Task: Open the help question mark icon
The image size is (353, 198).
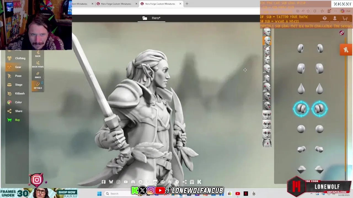Action: (325, 18)
